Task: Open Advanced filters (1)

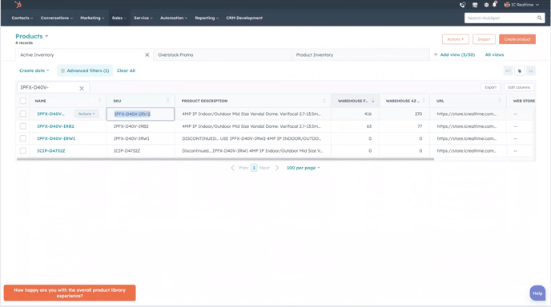Action: tap(85, 70)
